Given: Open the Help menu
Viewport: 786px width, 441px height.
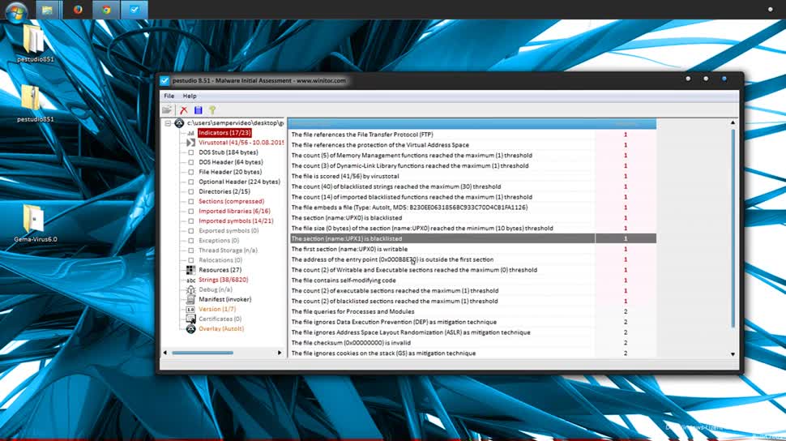Looking at the screenshot, I should pyautogui.click(x=190, y=96).
